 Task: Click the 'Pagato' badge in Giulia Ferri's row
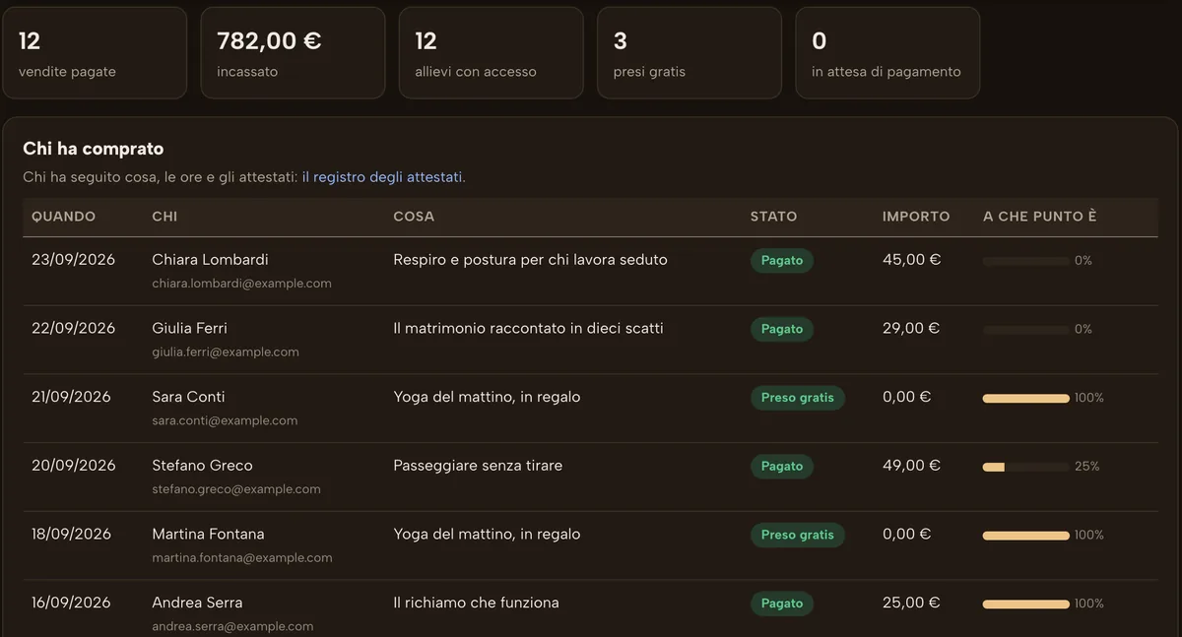coord(782,329)
